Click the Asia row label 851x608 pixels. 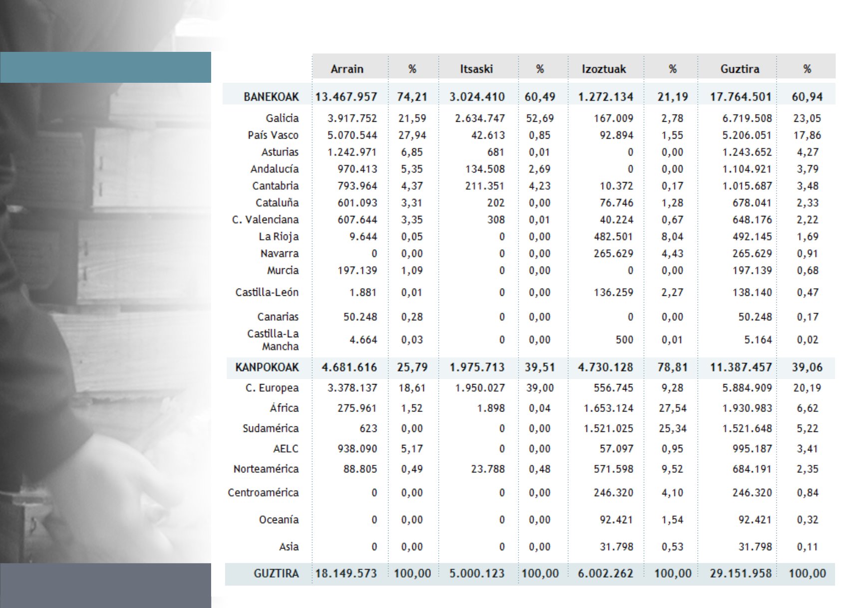288,547
